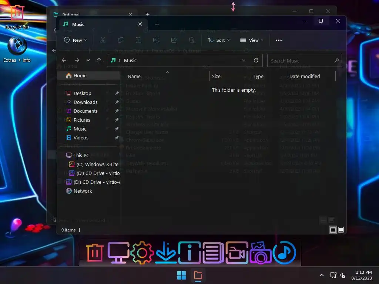Unpin Desktop using its pin icon
Image resolution: width=379 pixels, height=284 pixels.
point(117,93)
